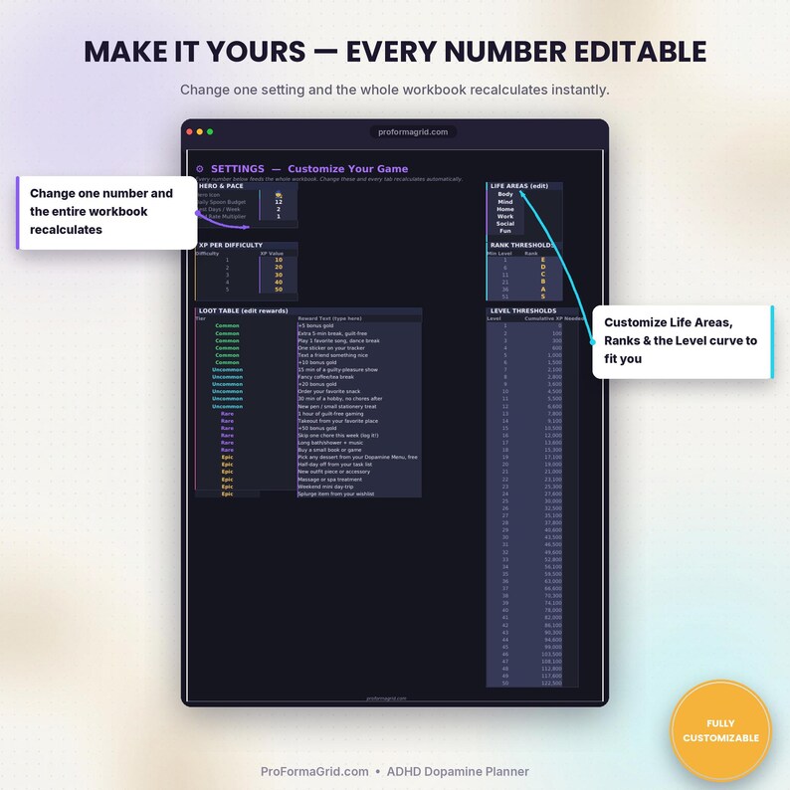790x790 pixels.
Task: Edit 'Weekend mini day-trip' reward cell
Action: (359, 487)
